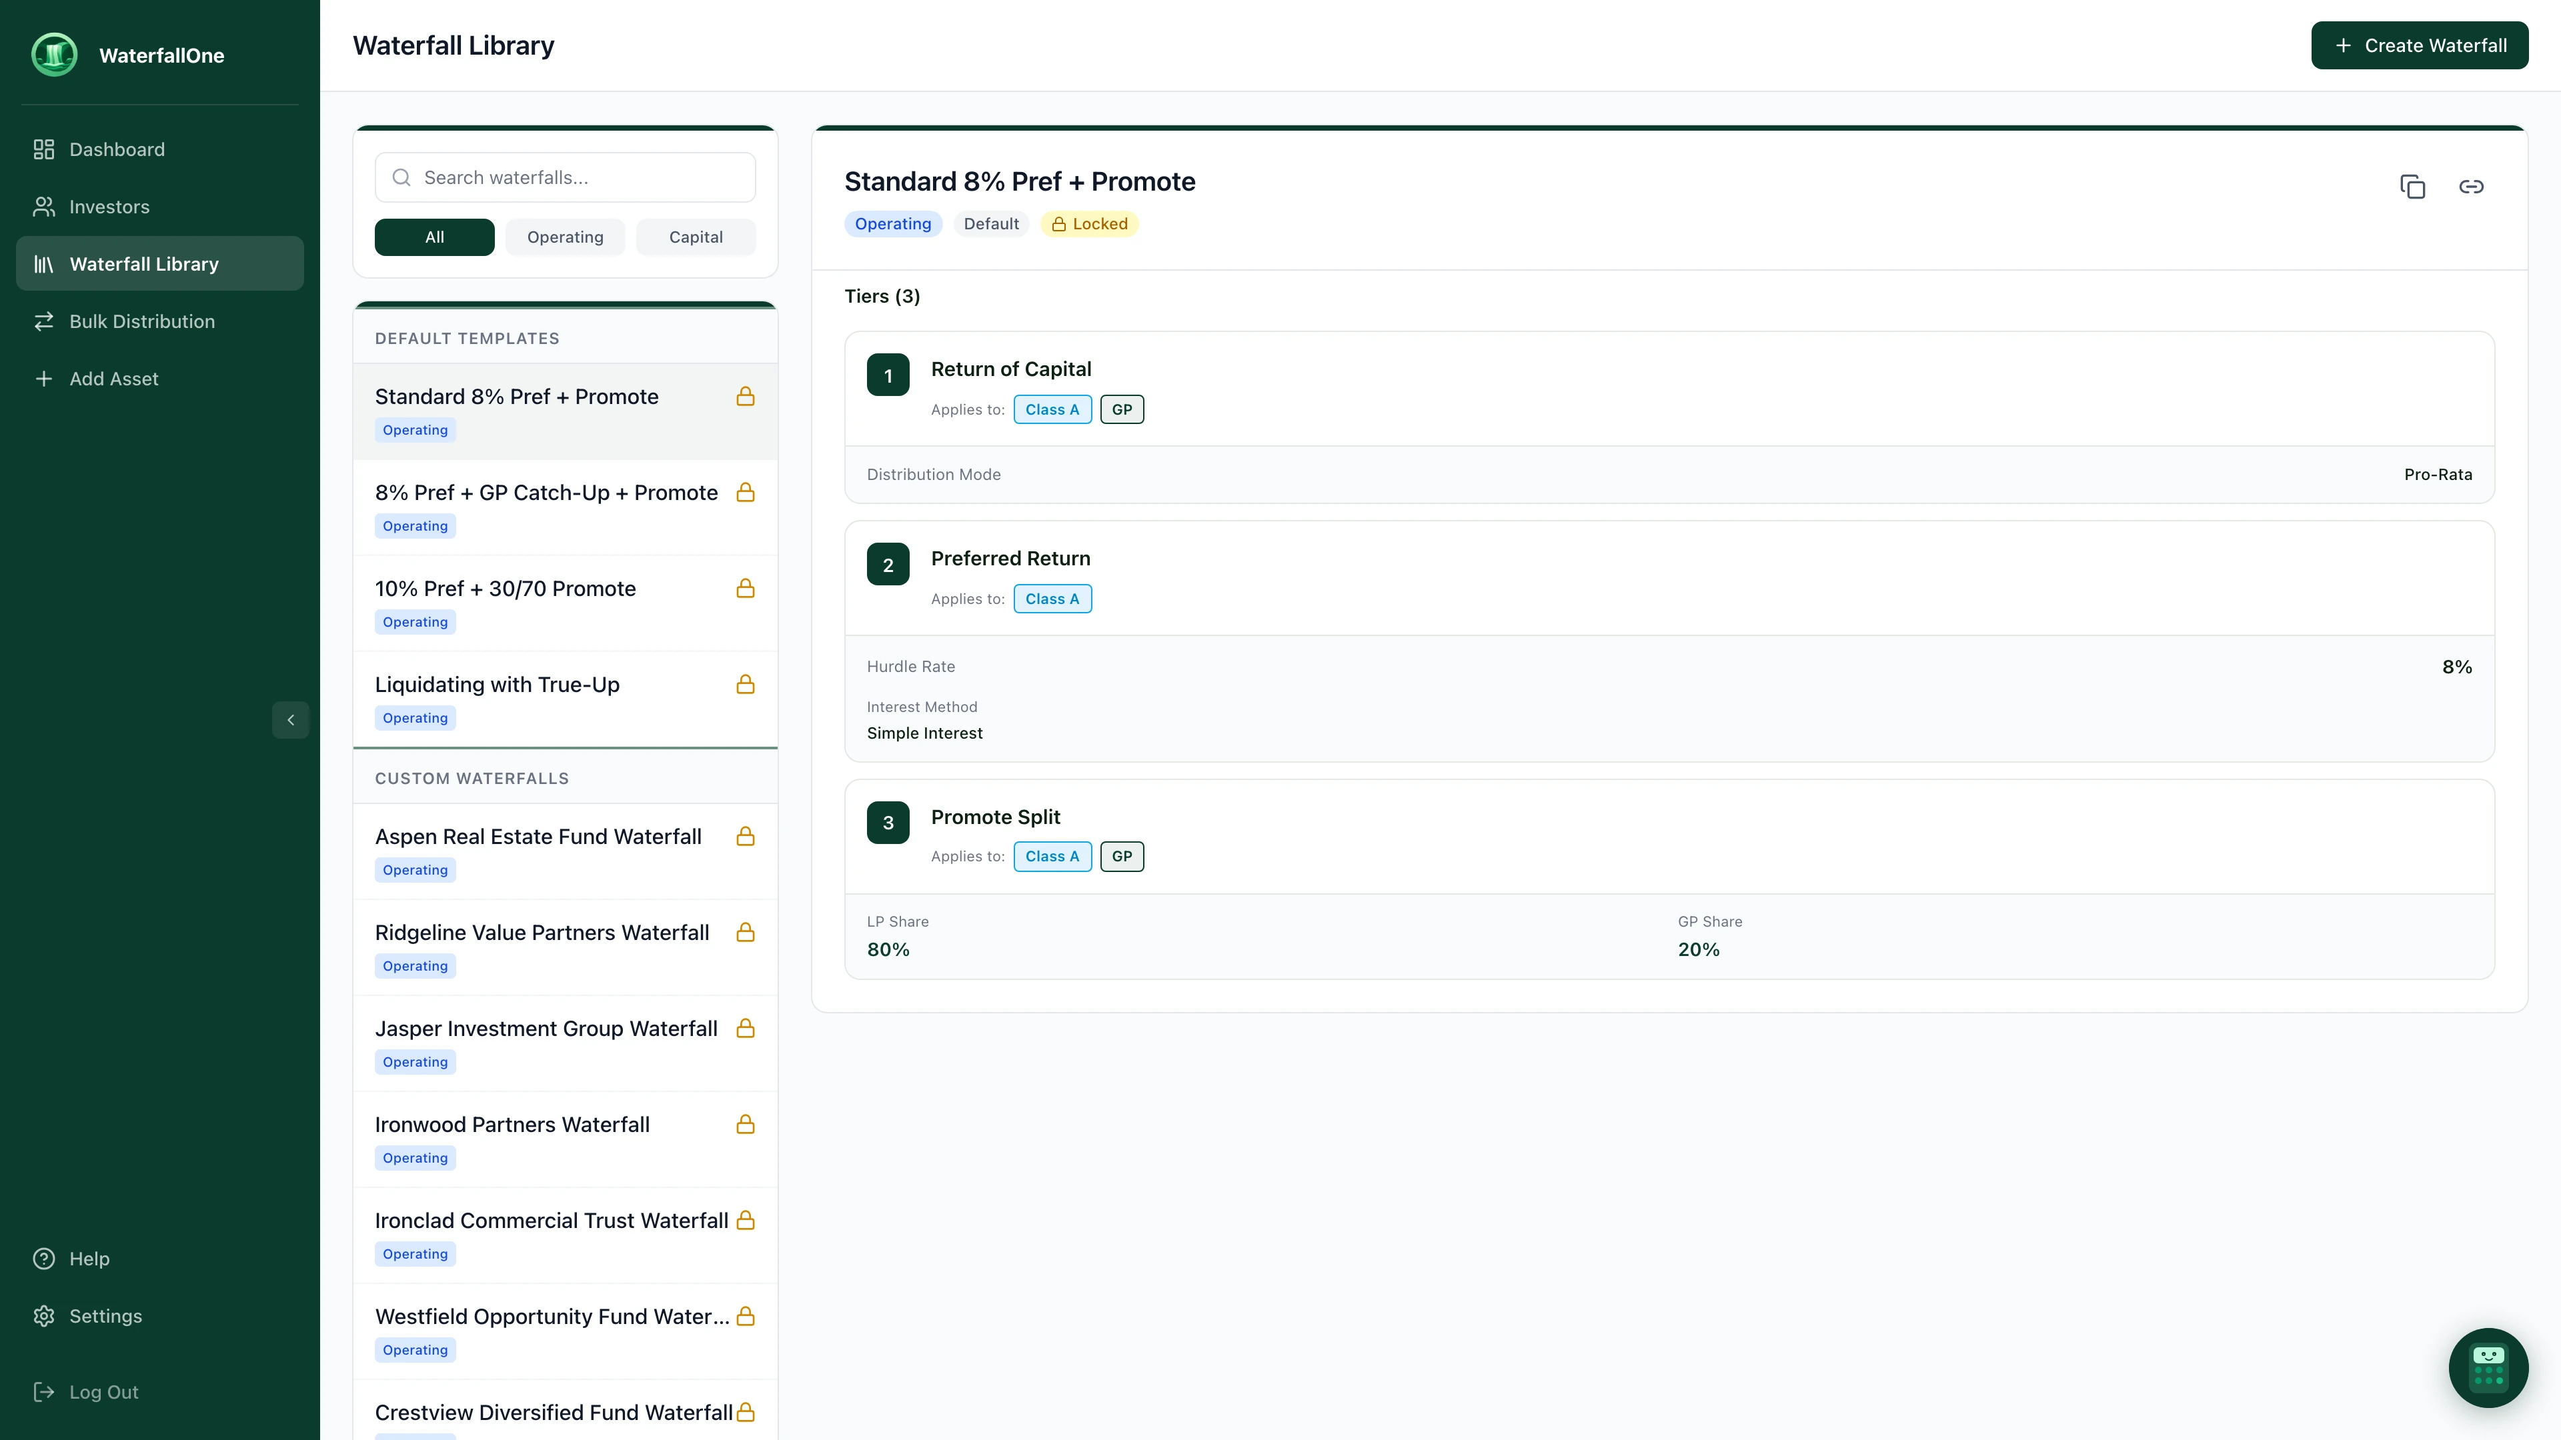Screen dimensions: 2561x1440
Task: Open Settings from the sidebar
Action: click(x=105, y=1316)
